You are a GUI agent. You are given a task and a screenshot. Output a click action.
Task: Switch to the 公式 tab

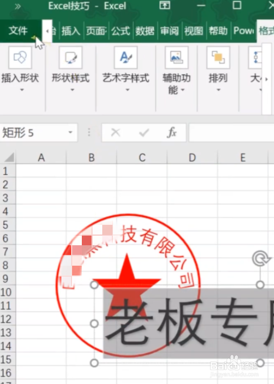pos(121,31)
